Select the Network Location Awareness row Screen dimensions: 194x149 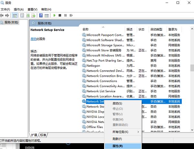[131, 96]
